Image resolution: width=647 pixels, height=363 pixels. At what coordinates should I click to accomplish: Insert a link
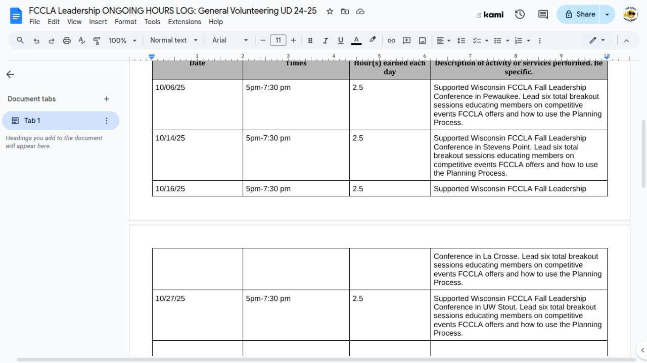391,40
